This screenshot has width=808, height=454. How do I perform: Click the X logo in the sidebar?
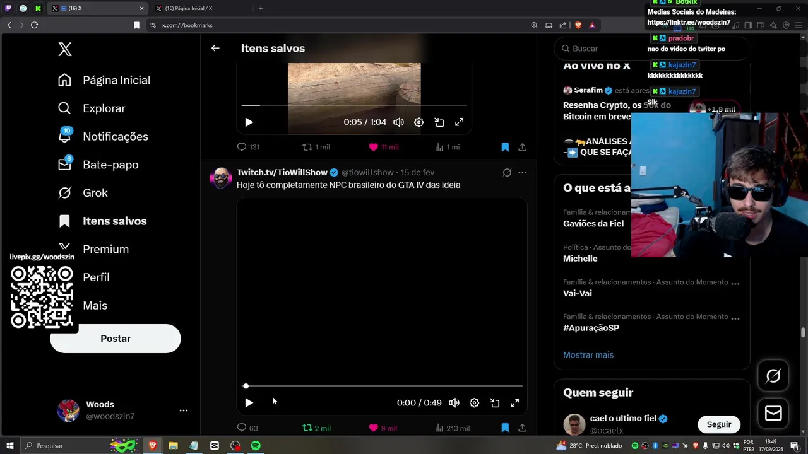pyautogui.click(x=65, y=49)
